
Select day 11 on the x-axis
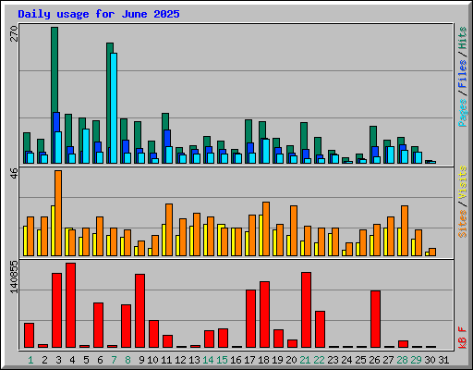(166, 360)
